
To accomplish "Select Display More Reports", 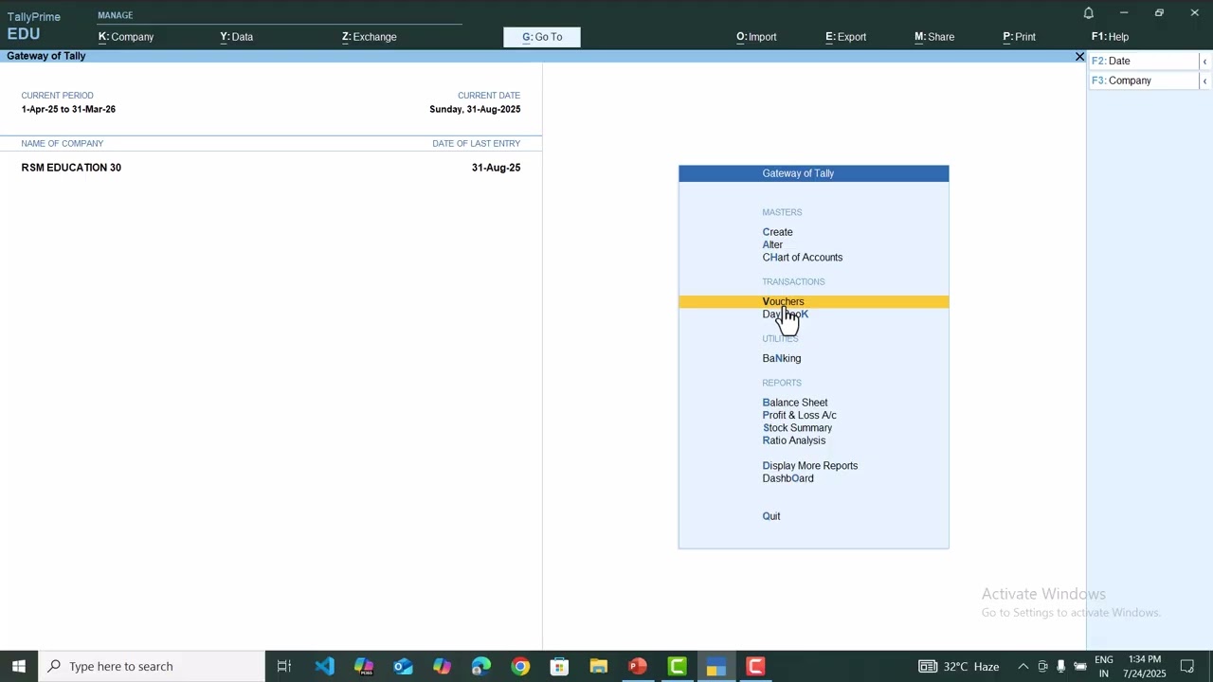I will tap(810, 466).
